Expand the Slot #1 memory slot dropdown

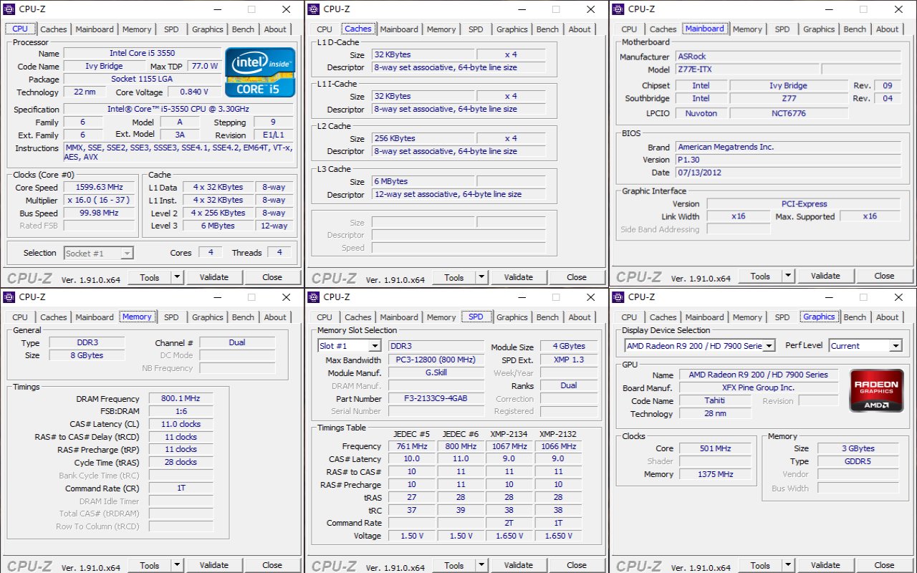point(375,346)
